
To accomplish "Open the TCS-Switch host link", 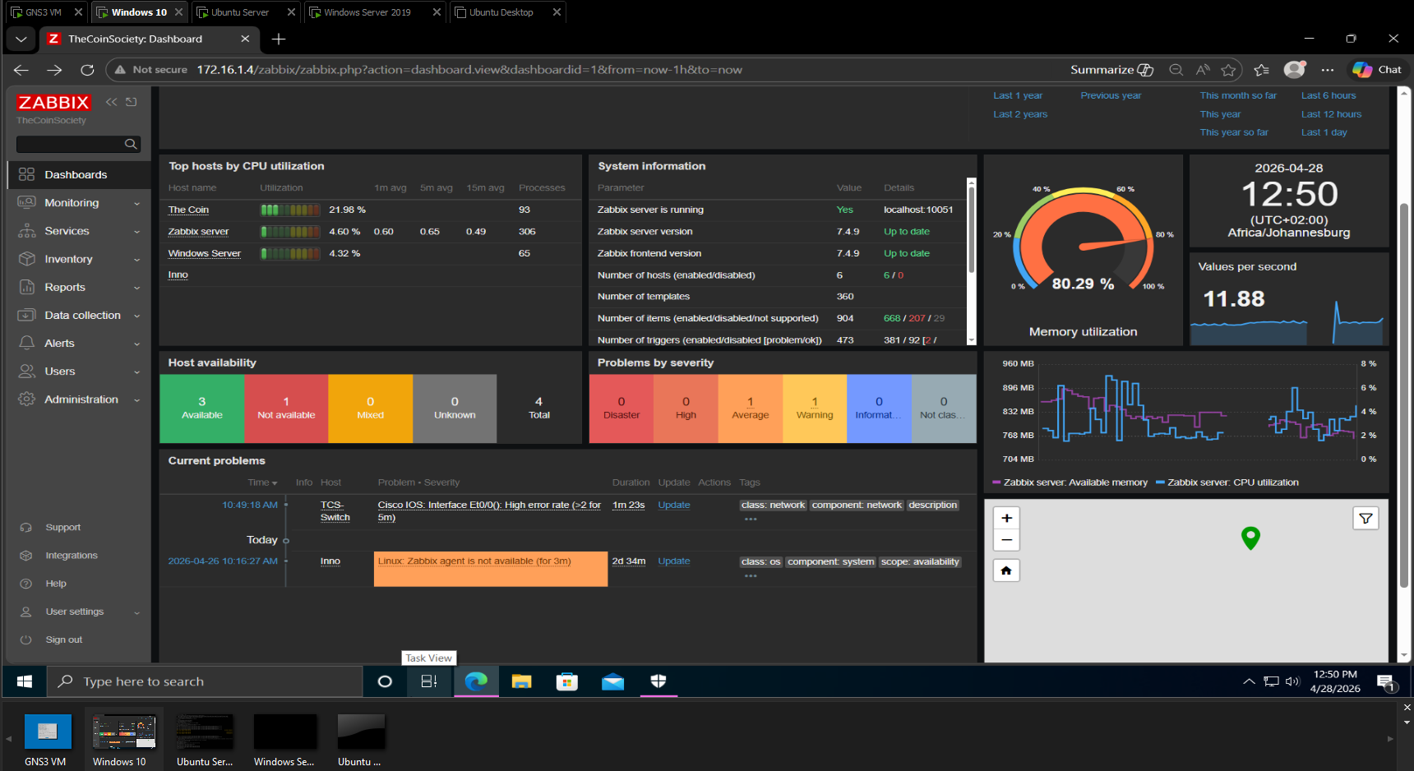I will pos(335,511).
